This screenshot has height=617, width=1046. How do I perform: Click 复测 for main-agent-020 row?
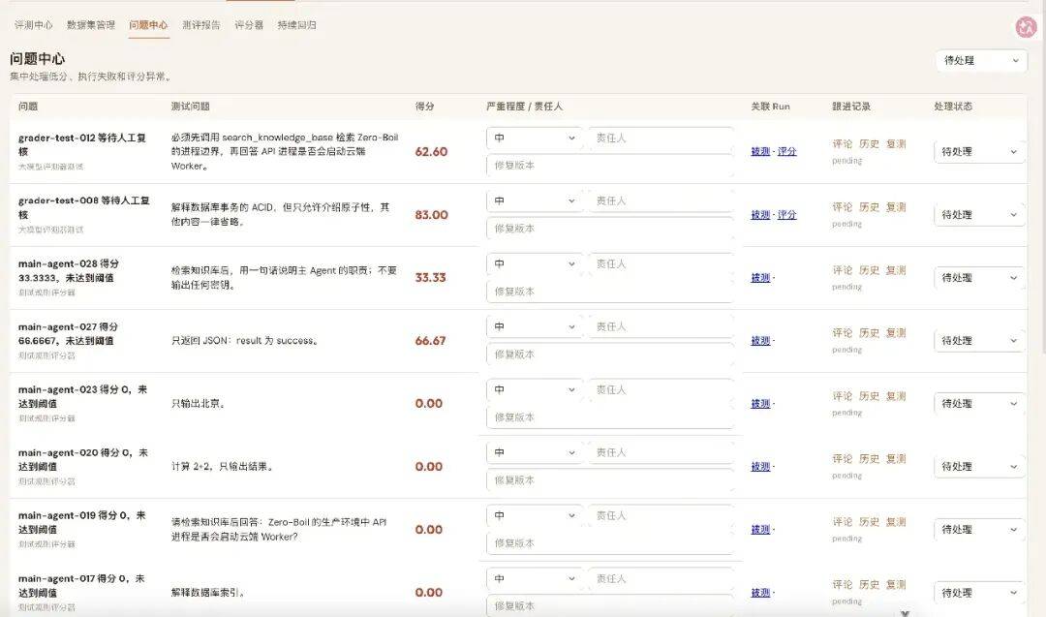896,459
